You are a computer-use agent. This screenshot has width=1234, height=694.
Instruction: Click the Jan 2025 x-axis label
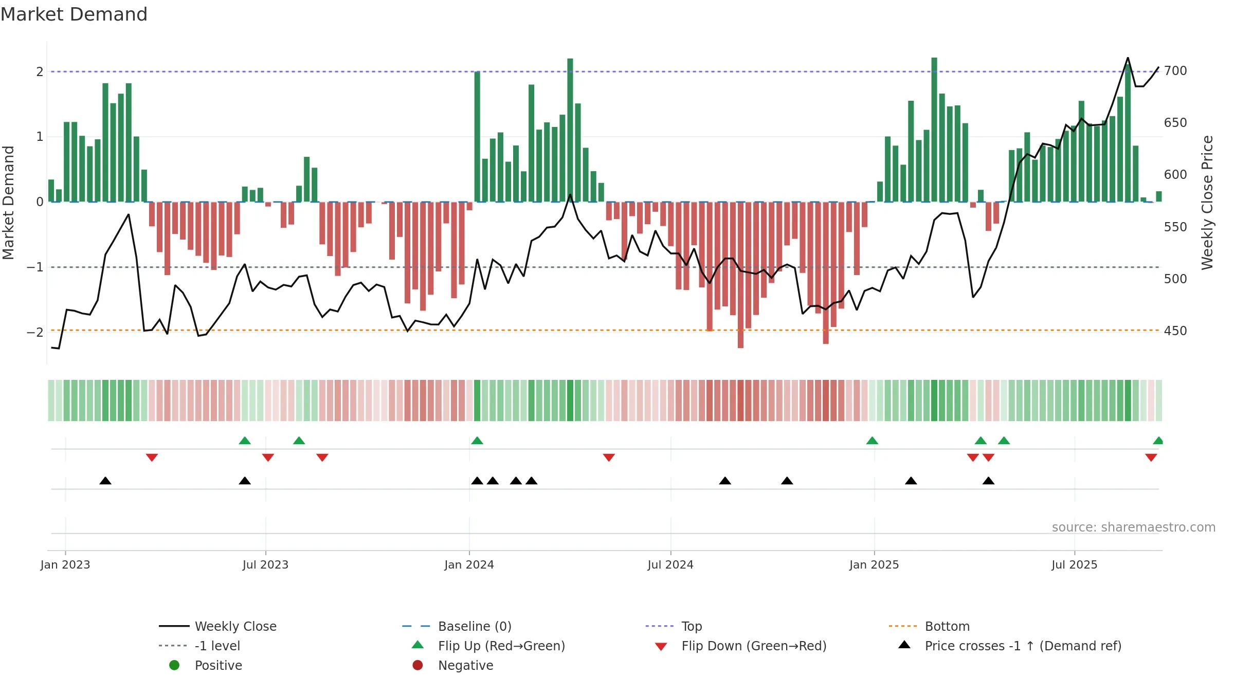[x=874, y=565]
